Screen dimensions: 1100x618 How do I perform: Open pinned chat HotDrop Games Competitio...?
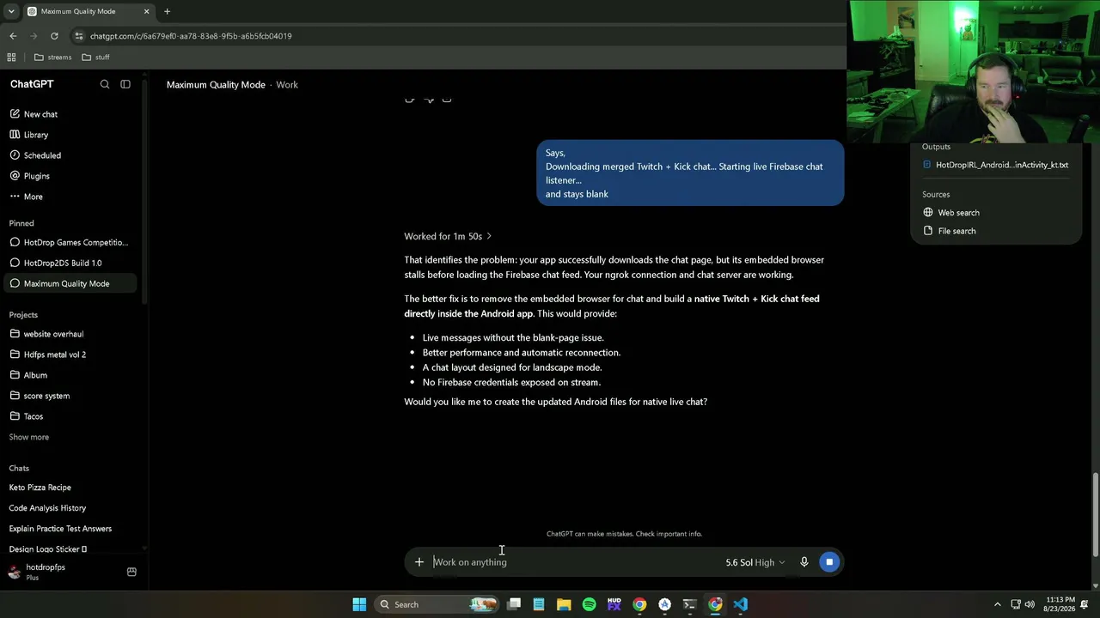point(72,242)
